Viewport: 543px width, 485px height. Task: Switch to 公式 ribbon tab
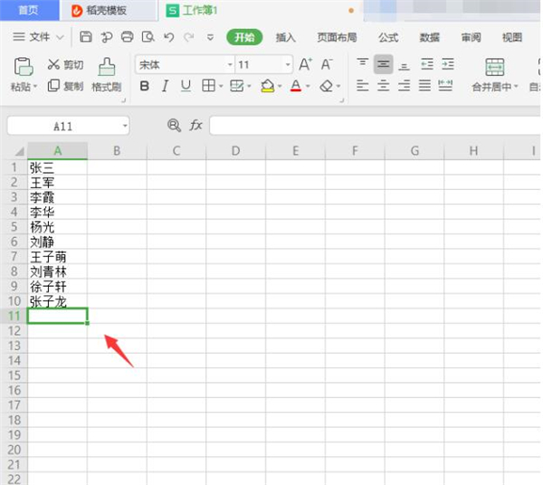pyautogui.click(x=388, y=37)
